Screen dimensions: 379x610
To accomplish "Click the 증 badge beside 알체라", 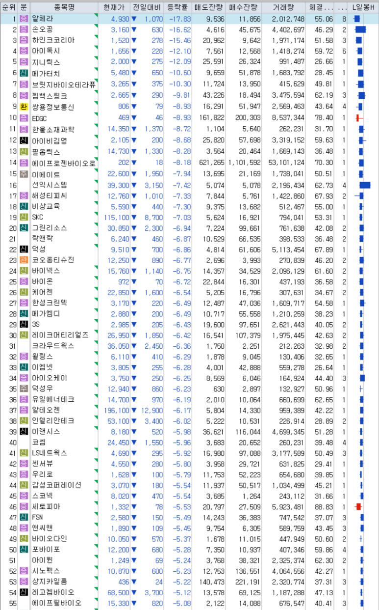I will 24,19.
